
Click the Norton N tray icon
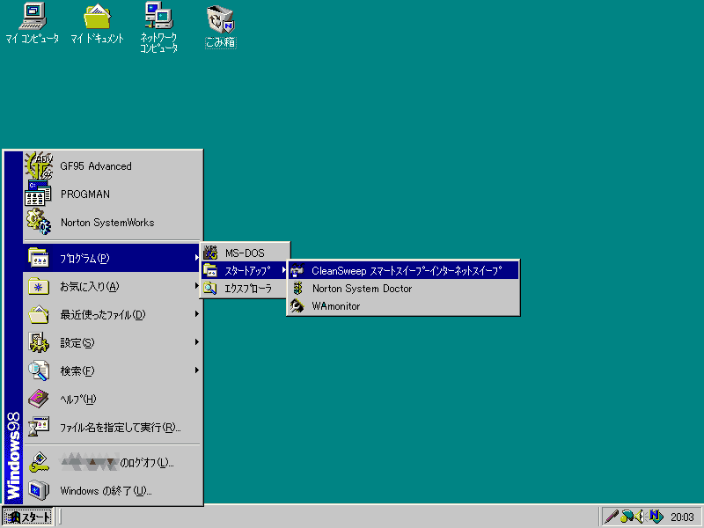pyautogui.click(x=656, y=517)
